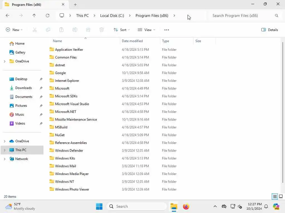285x213 pixels.
Task: Click the Share icon in toolbar
Action: 88,30
